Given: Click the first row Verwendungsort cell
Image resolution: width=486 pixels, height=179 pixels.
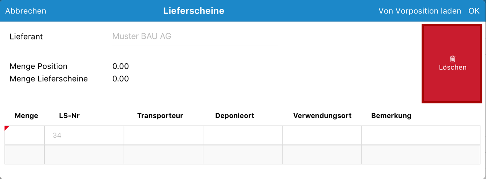Looking at the screenshot, I should pos(322,136).
